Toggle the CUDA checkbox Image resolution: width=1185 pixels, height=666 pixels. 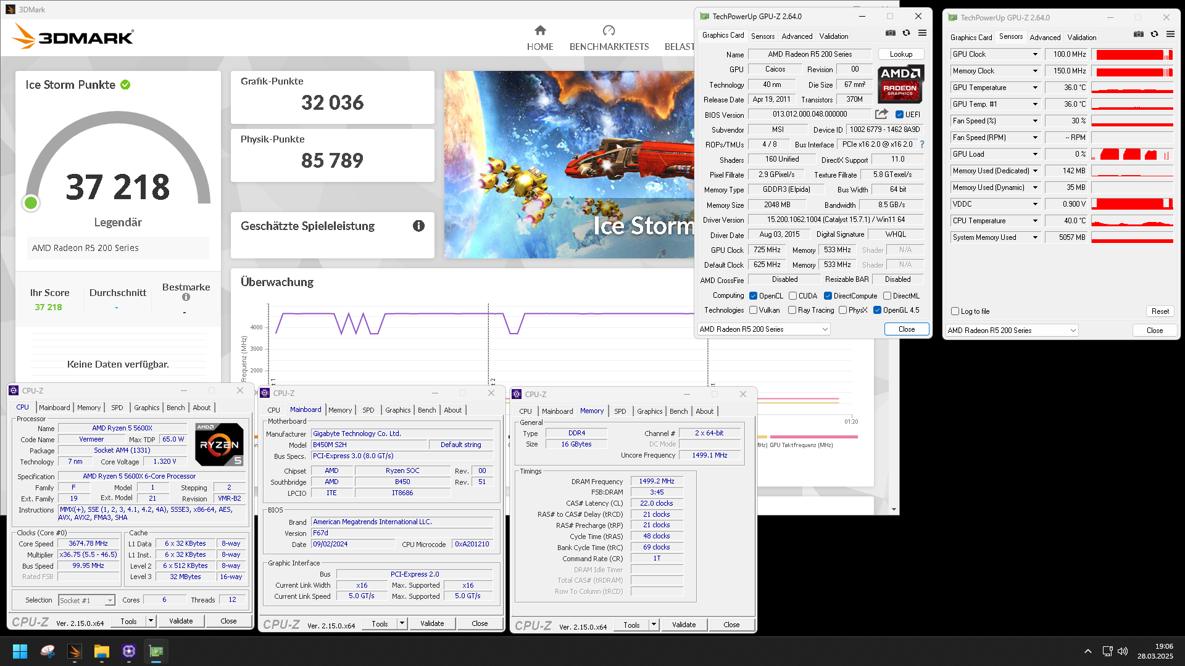click(792, 296)
